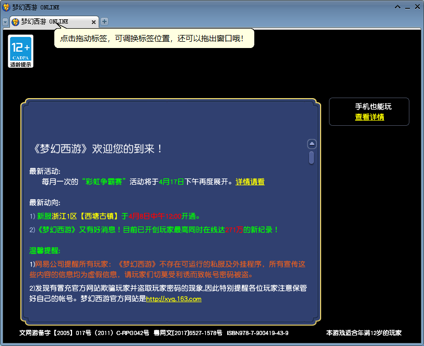The width and height of the screenshot is (424, 346).
Task: Close the 梦幻西游 ONLINE tab
Action: coord(93,22)
